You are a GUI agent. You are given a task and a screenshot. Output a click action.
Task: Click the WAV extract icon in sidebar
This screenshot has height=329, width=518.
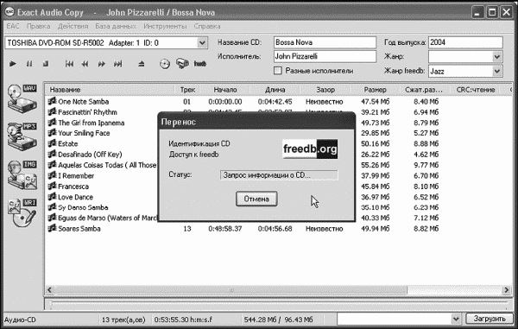[22, 98]
